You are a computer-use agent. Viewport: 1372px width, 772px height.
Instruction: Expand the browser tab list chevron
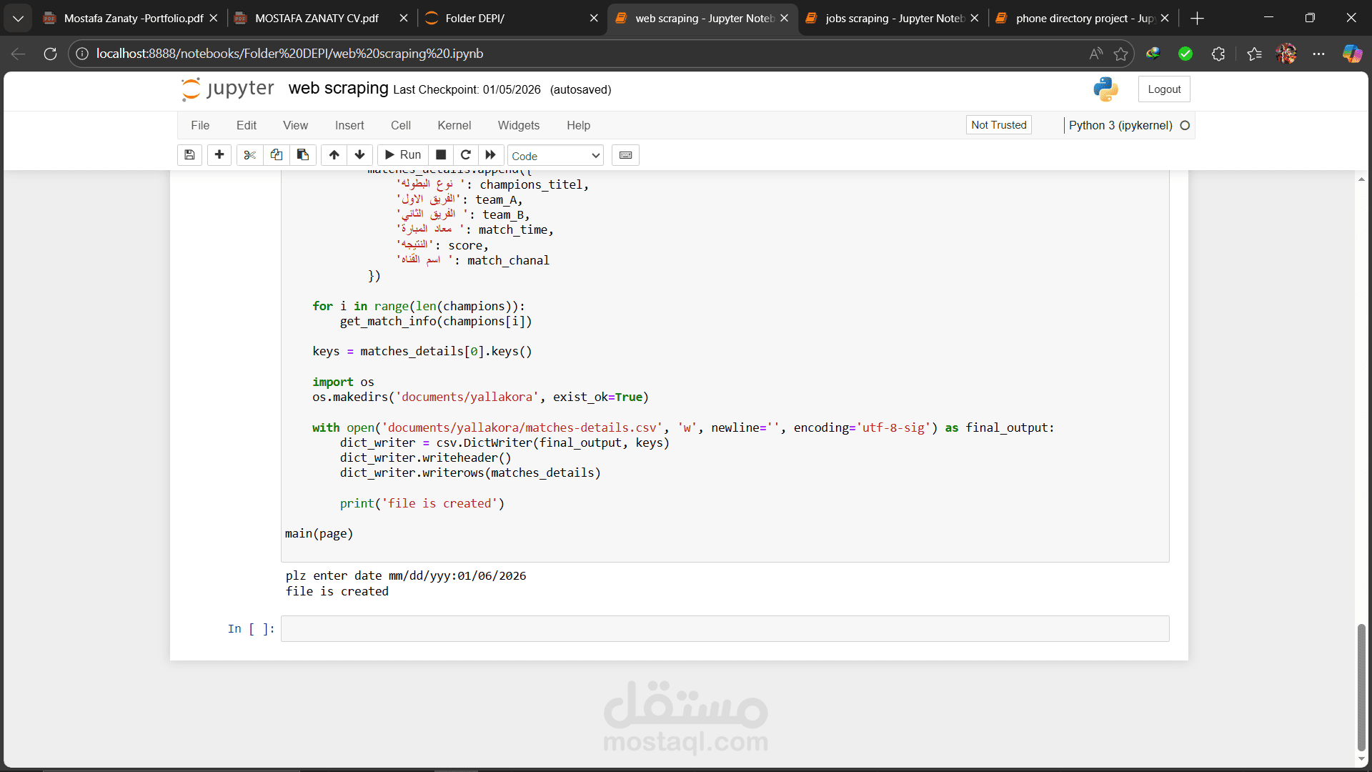[x=18, y=18]
